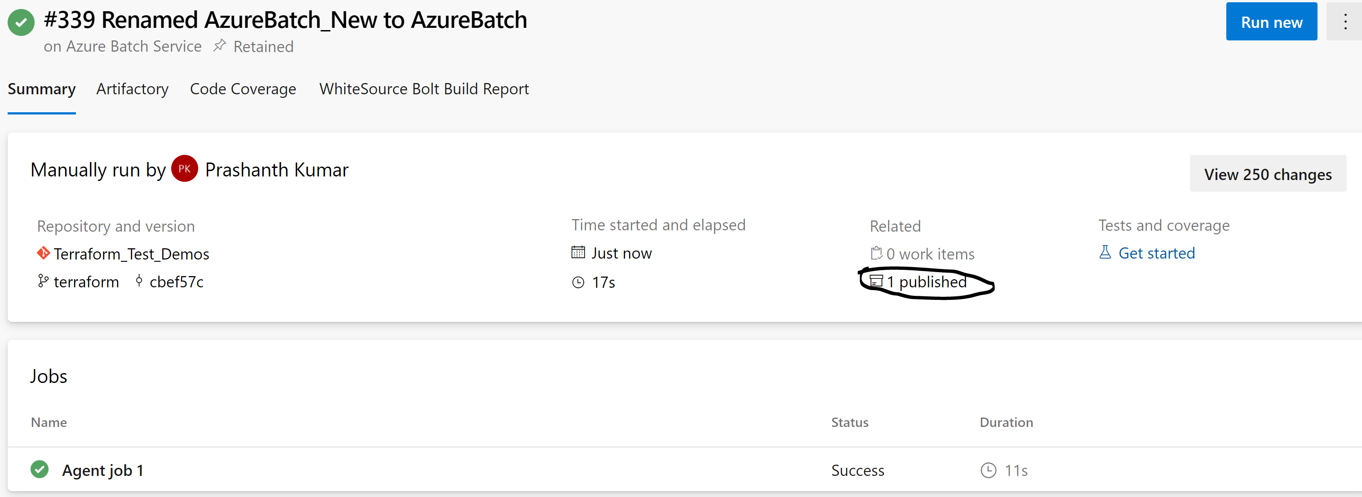Click the Run new button

click(1272, 22)
